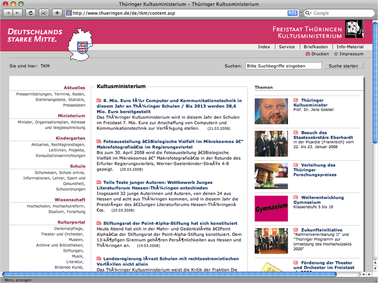Click the RSS feed badge in address bar
Screen dimensions: 378x283
click(292, 13)
